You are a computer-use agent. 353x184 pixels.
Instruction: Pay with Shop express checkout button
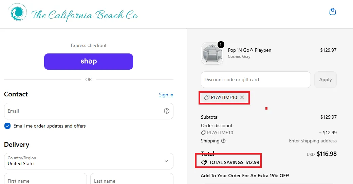point(89,62)
